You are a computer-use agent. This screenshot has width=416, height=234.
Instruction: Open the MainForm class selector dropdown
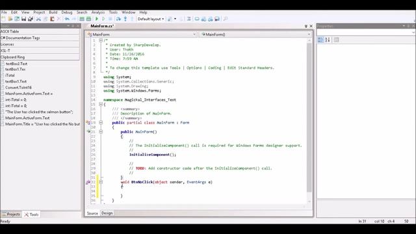pos(194,34)
